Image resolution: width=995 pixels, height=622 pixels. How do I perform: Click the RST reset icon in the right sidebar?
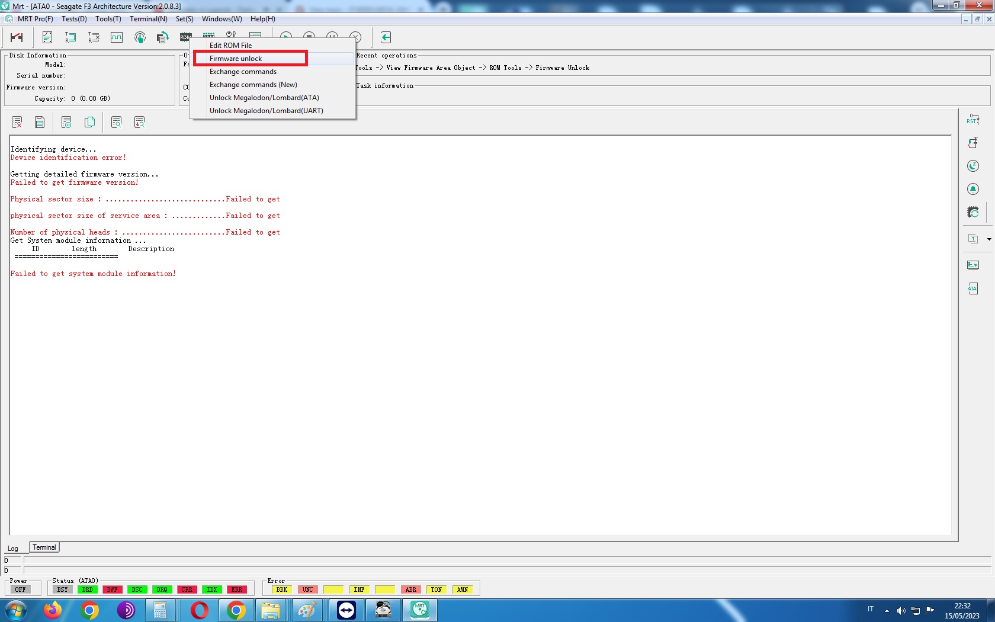973,119
